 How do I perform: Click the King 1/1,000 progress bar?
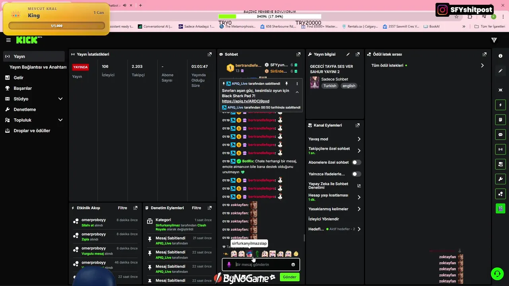click(x=56, y=26)
